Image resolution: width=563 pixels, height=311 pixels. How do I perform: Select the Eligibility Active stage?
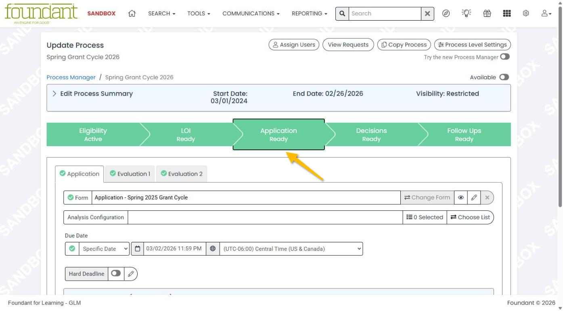[x=93, y=134]
